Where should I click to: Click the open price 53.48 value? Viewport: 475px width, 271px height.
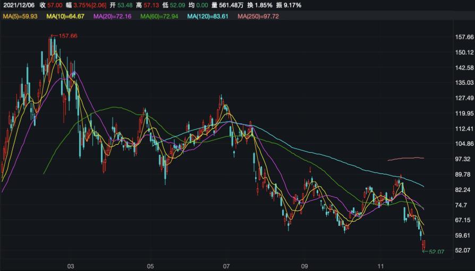[125, 5]
